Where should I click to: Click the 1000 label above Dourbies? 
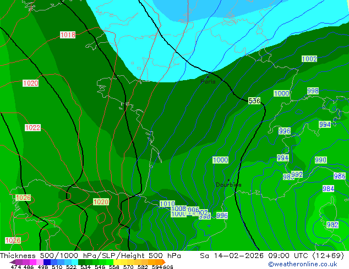tap(220, 160)
